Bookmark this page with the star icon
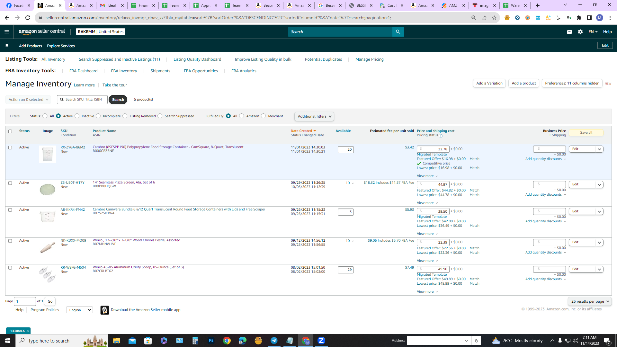This screenshot has width=617, height=347. pyautogui.click(x=494, y=18)
